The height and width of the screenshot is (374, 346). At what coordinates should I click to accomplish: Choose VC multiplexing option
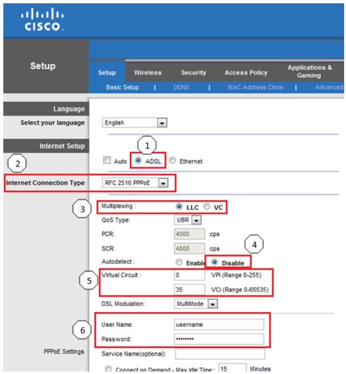[x=207, y=206]
